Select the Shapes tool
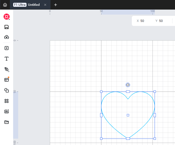 point(7,90)
